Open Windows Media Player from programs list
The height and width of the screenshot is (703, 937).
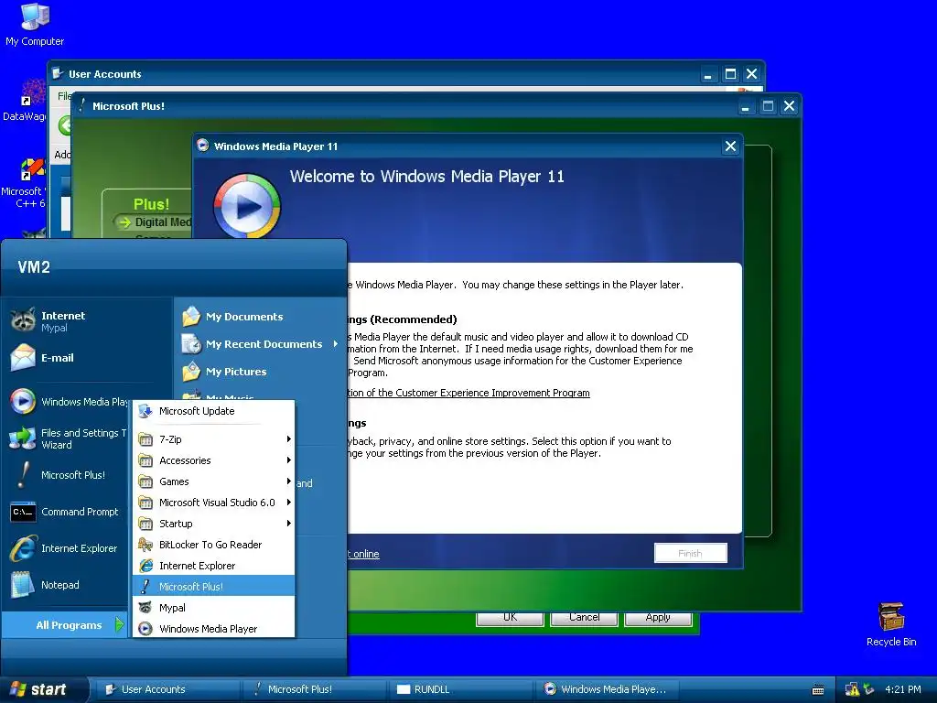click(213, 628)
